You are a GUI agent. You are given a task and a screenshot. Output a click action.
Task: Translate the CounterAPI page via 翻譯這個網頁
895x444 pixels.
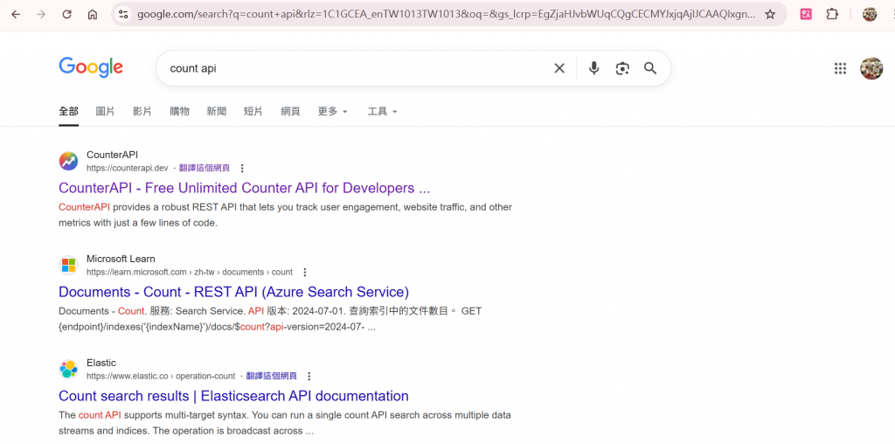tap(205, 169)
